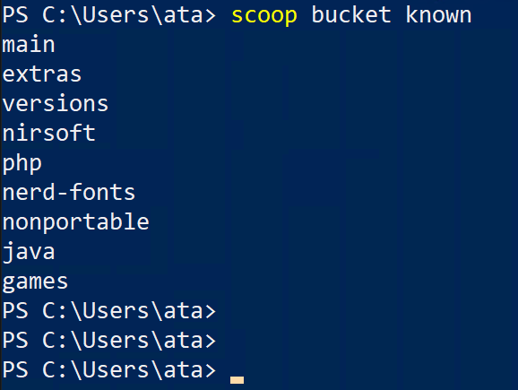Click the php bucket line
The width and height of the screenshot is (518, 390).
(22, 164)
